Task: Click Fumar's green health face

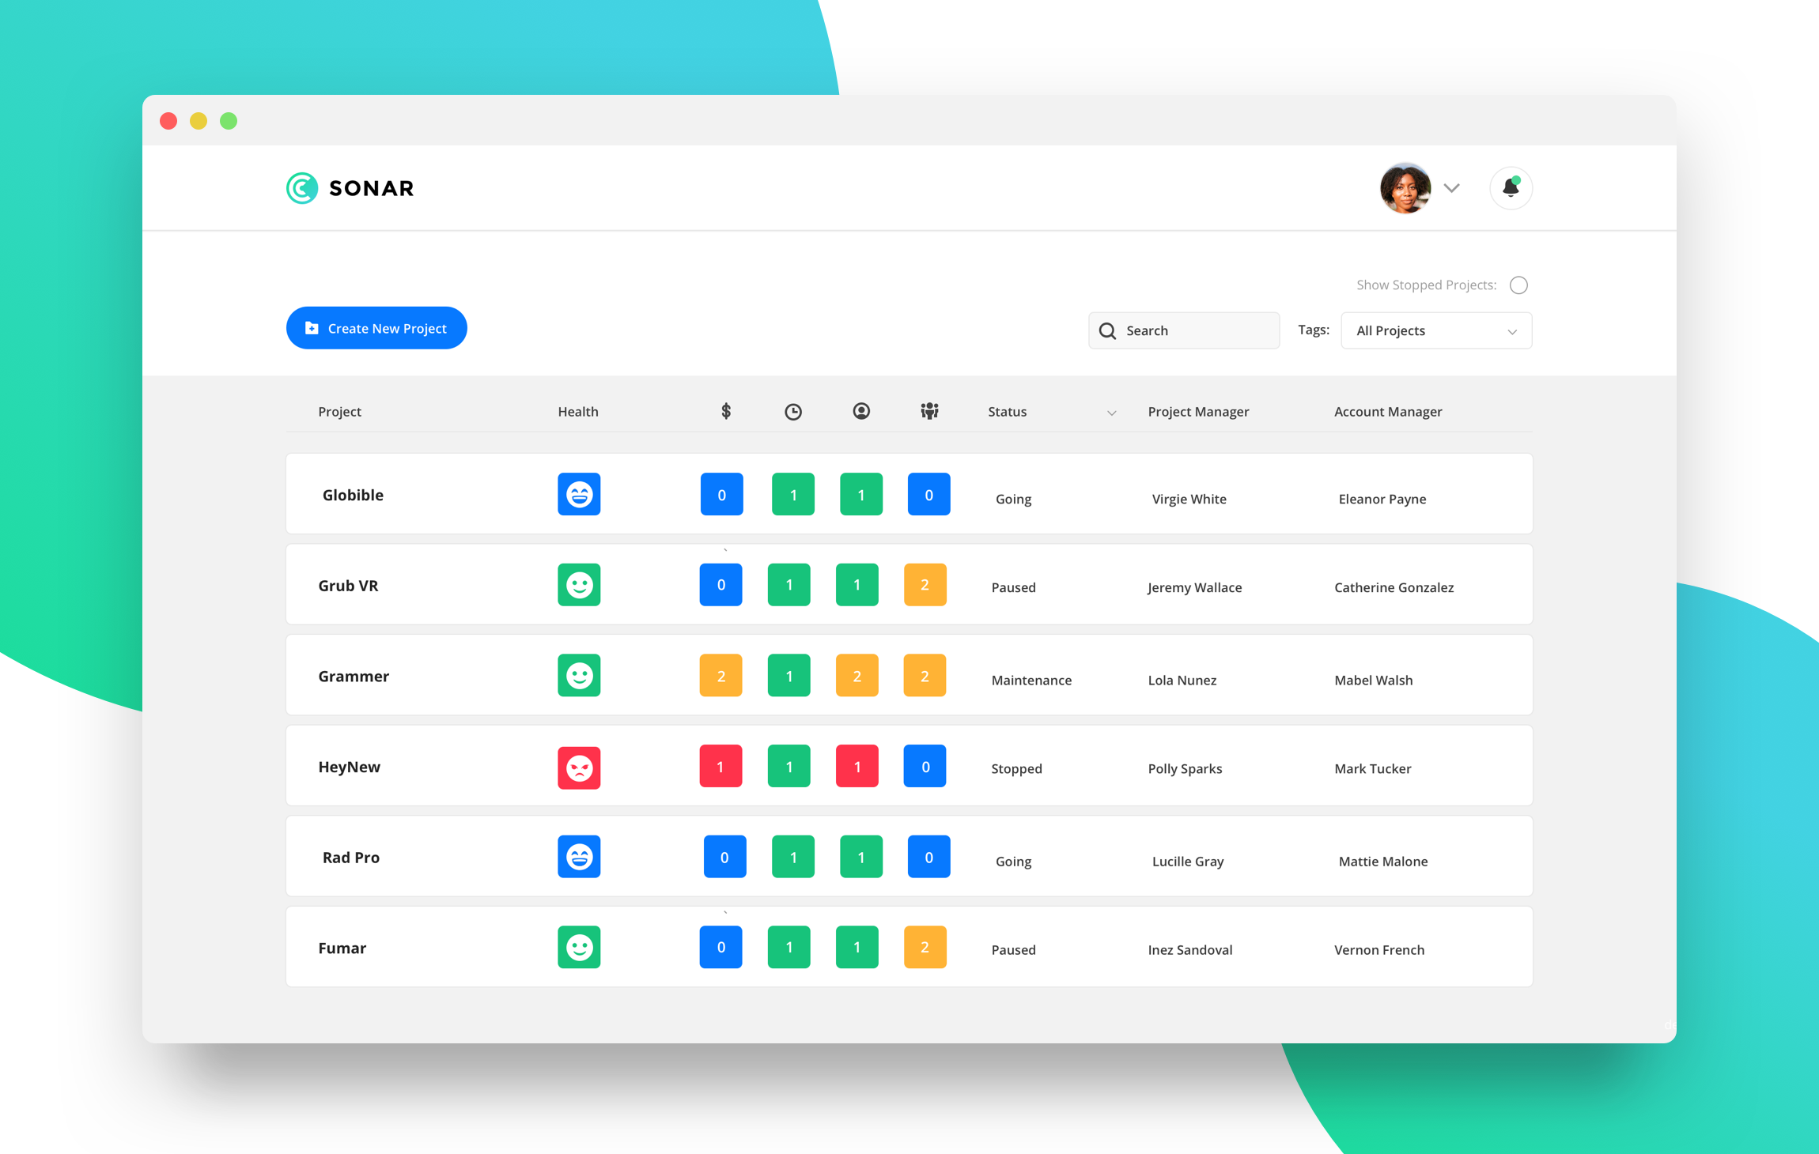Action: tap(579, 947)
